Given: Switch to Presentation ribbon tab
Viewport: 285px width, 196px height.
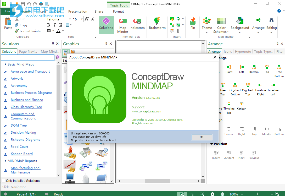Looking at the screenshot, I should point(78,11).
